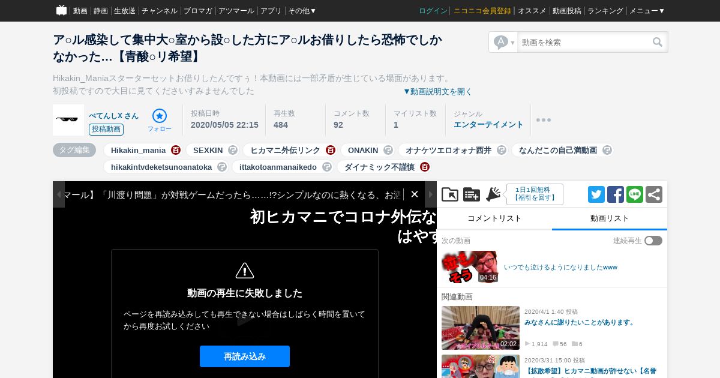This screenshot has height=378, width=720.
Task: Click 1日1回無料 福引を回す button
Action: [x=535, y=194]
